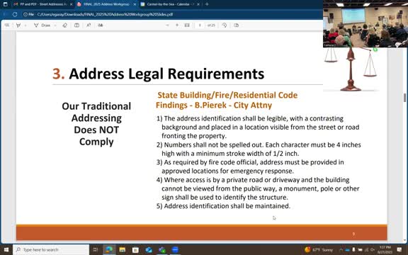Open the table of contents panel icon
The width and height of the screenshot is (408, 255).
pyautogui.click(x=7, y=25)
